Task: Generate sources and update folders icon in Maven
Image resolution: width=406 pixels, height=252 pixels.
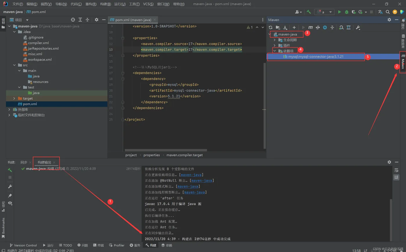Action: click(278, 28)
